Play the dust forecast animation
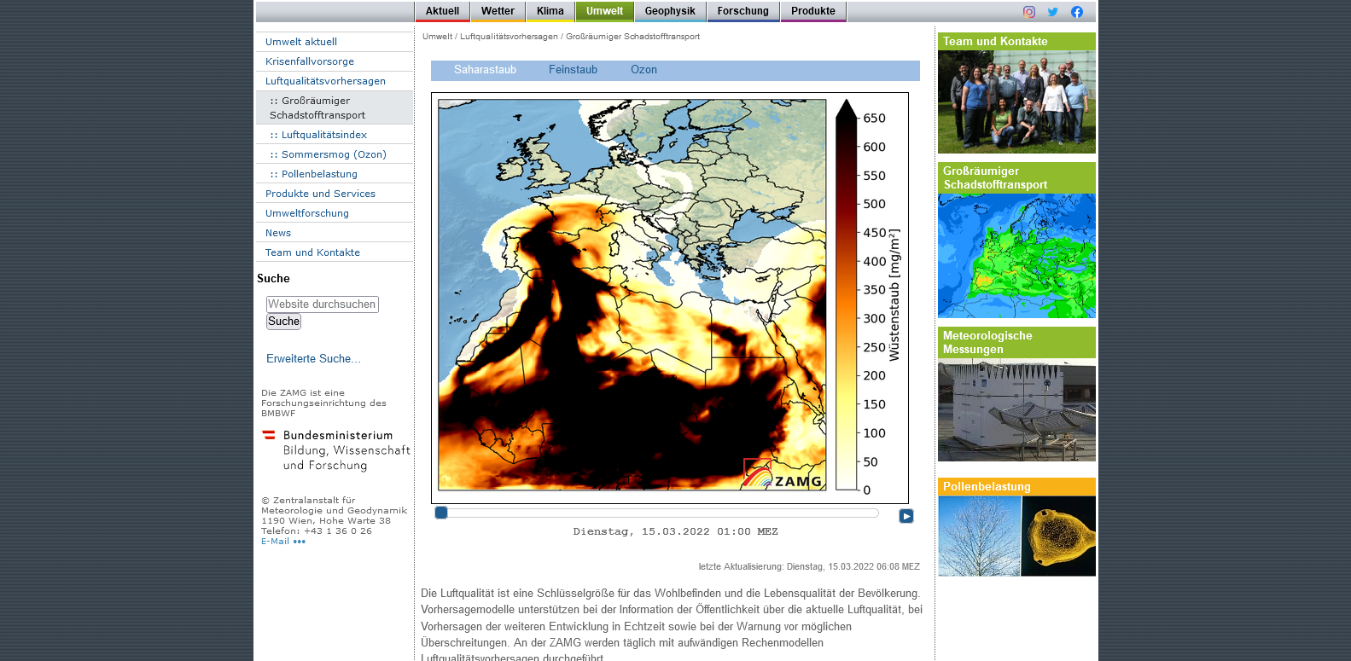 tap(906, 516)
